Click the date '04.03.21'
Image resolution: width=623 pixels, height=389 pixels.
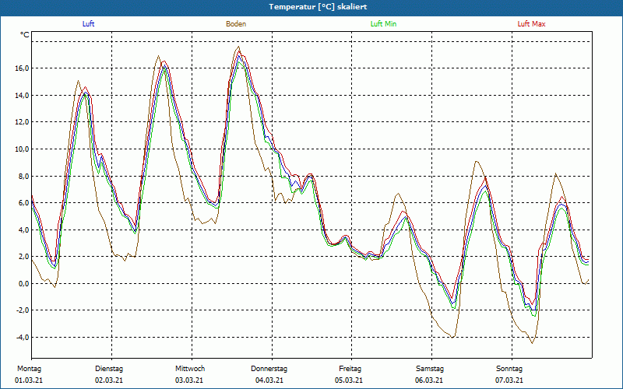click(269, 380)
